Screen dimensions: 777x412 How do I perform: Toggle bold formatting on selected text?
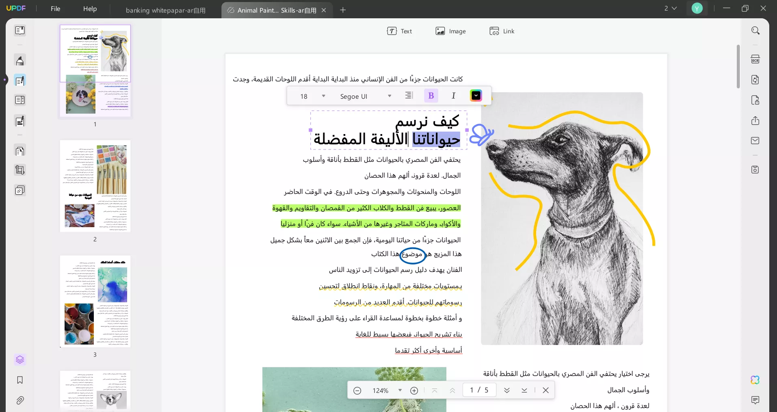431,95
